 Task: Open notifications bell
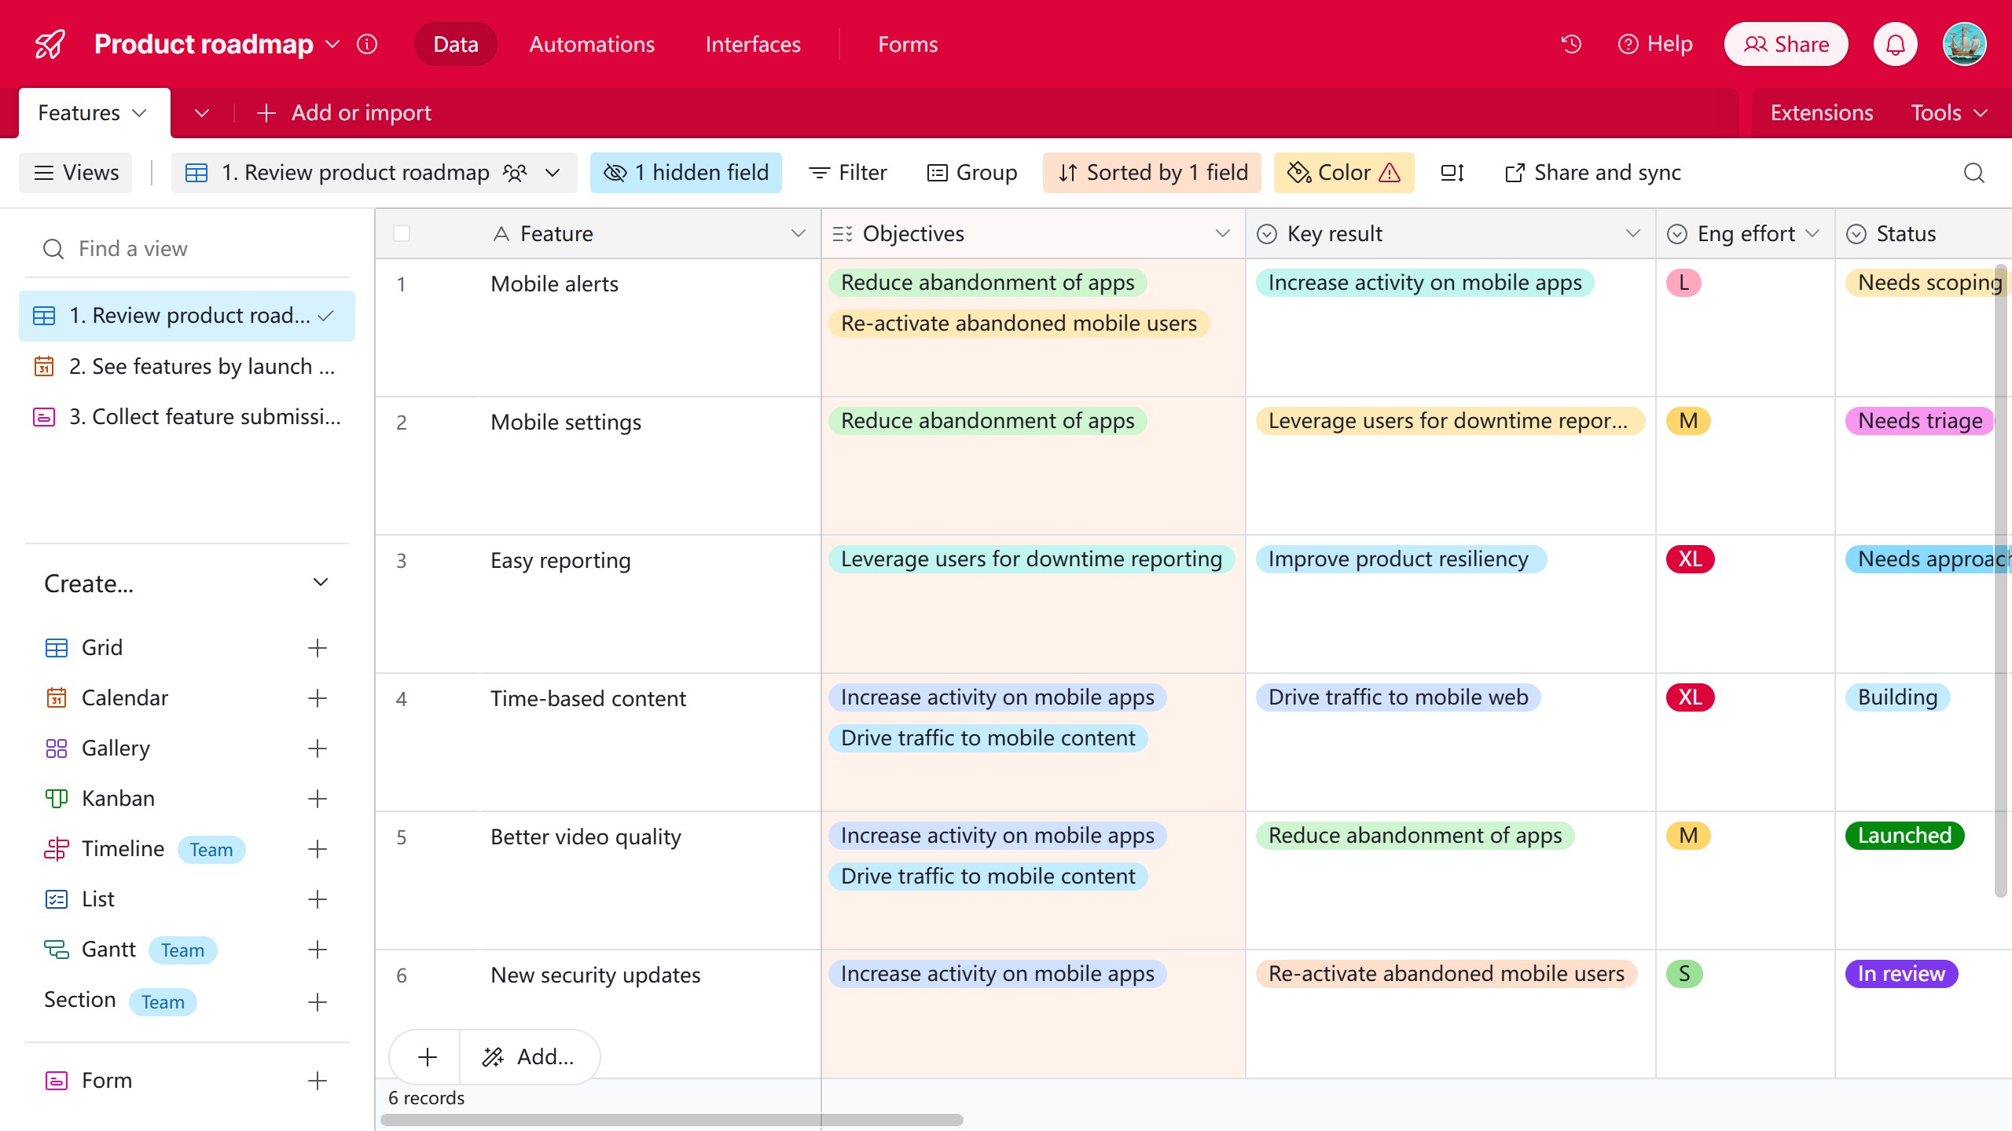coord(1896,44)
